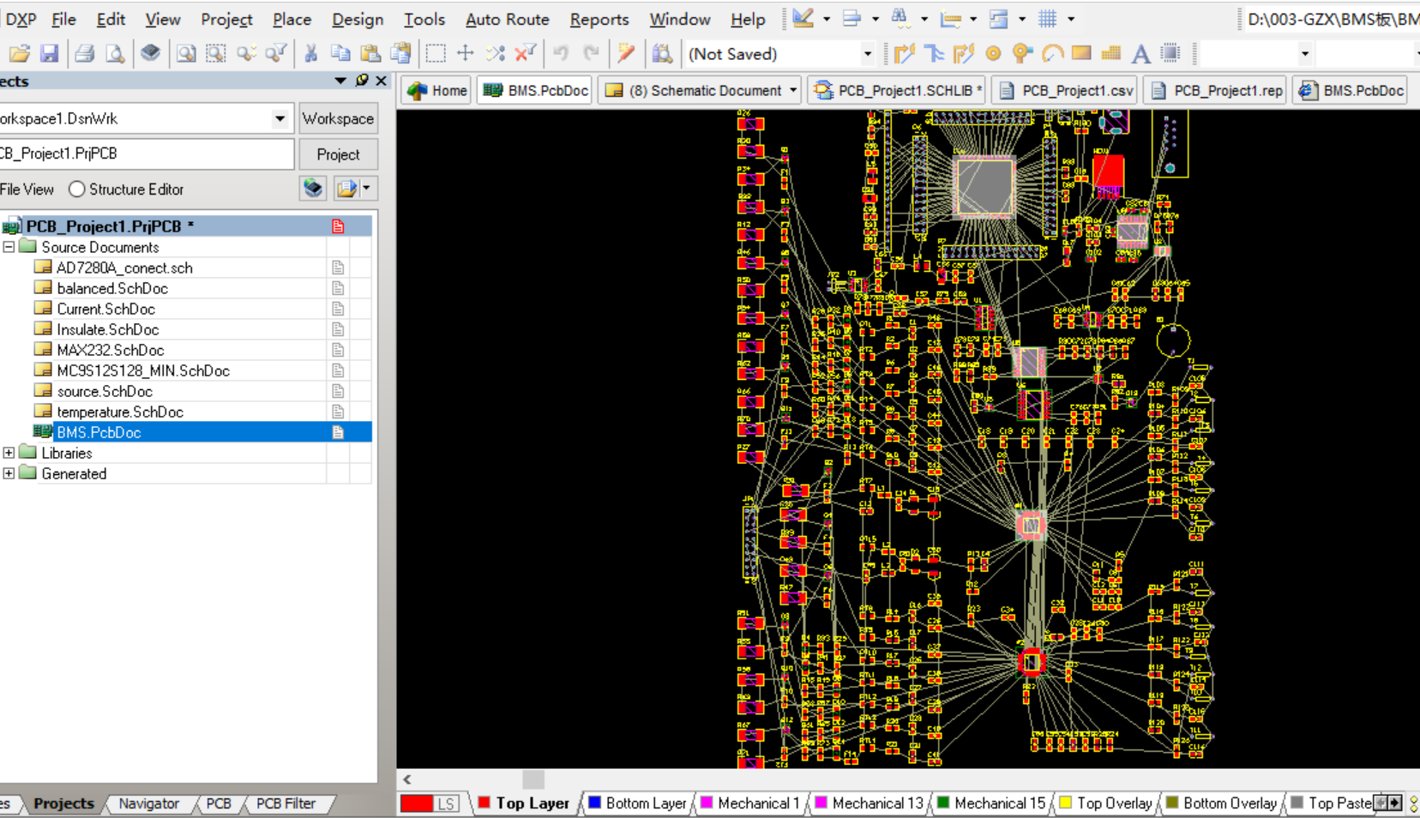Click the Project button
The image size is (1420, 818).
tap(338, 154)
